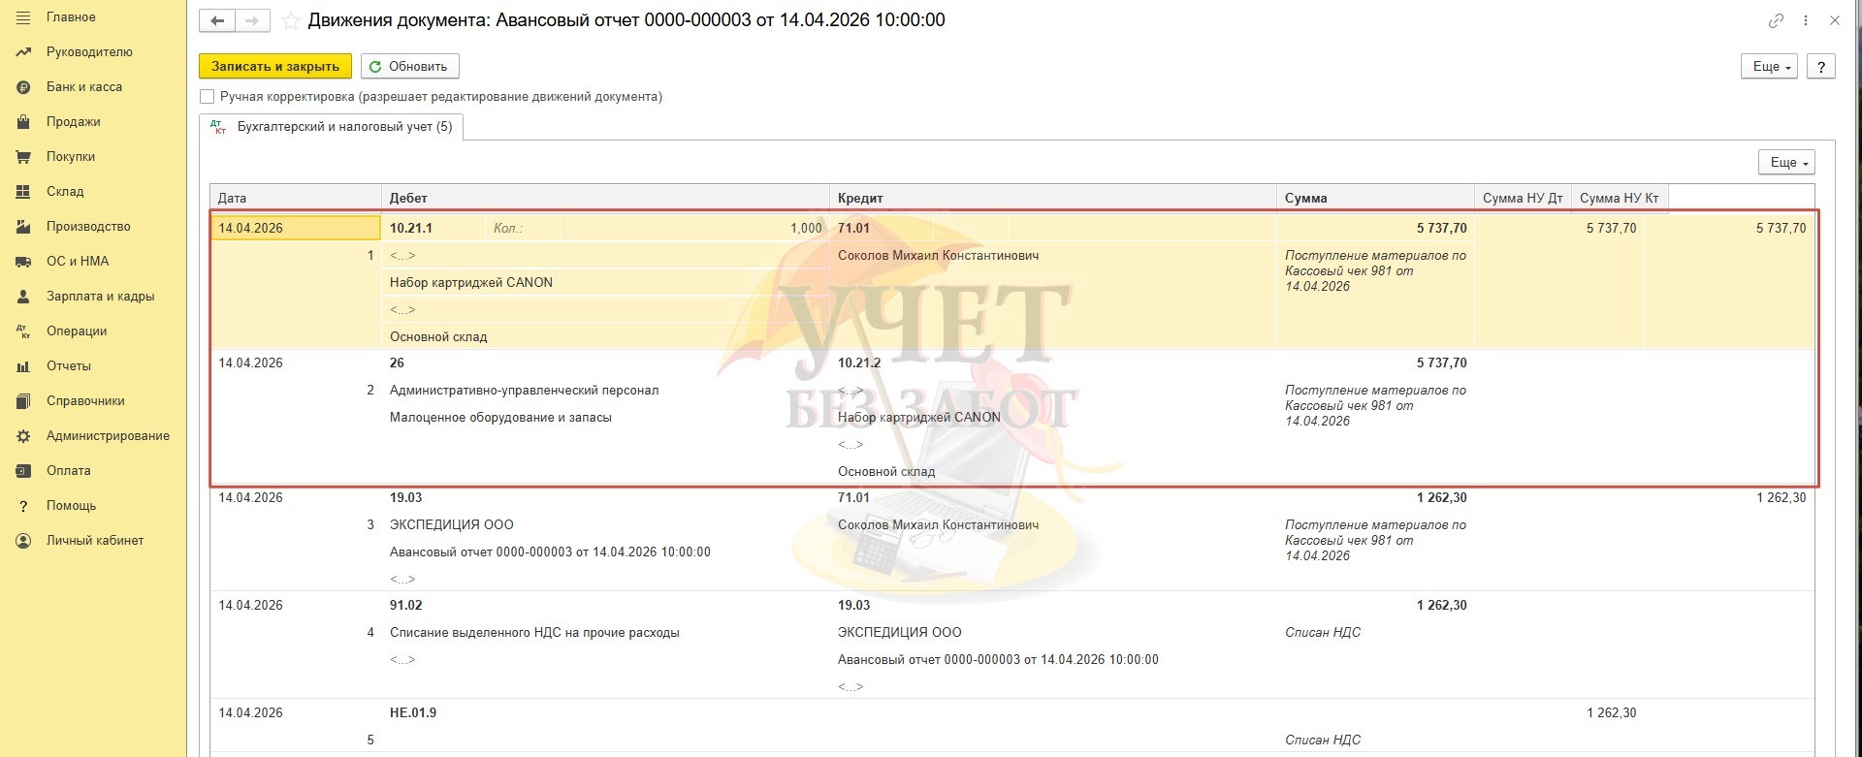Add document to favorites with star icon
The image size is (1862, 757).
click(290, 21)
